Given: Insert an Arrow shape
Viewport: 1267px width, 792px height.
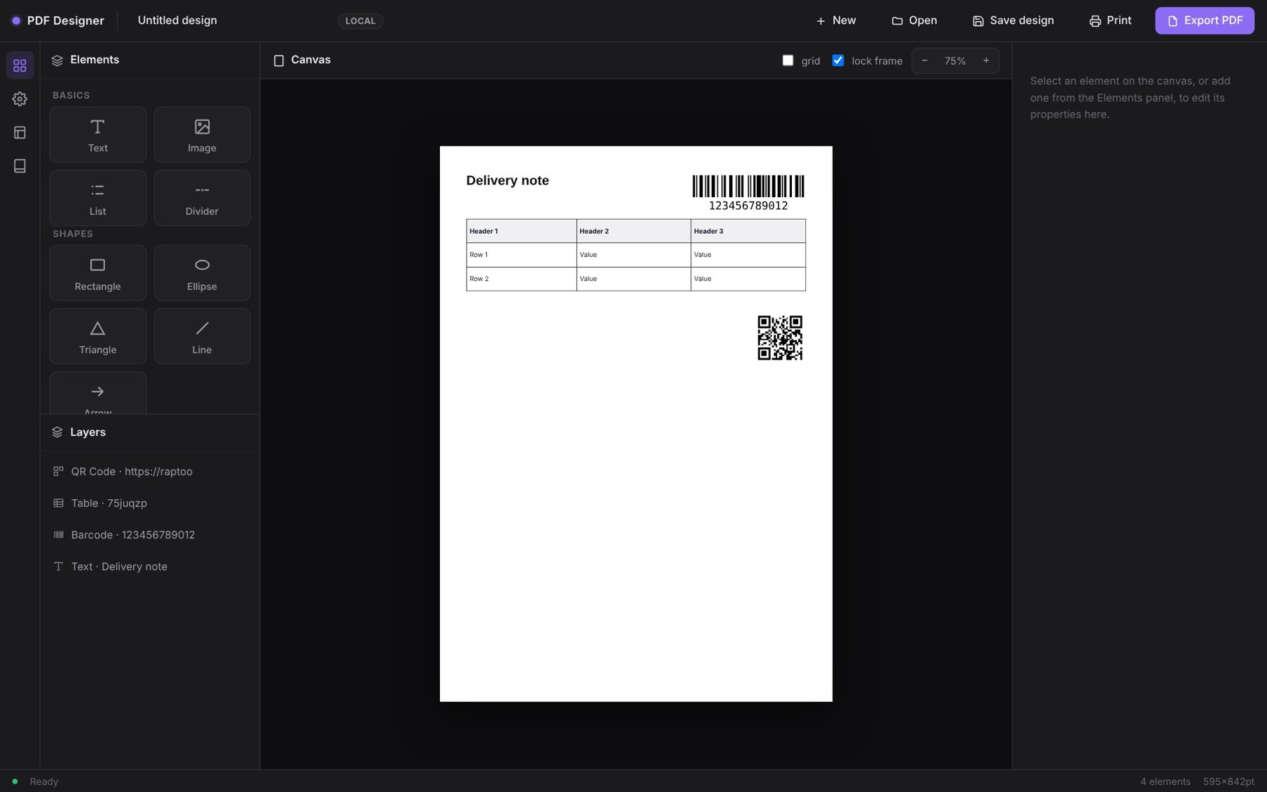Looking at the screenshot, I should pos(98,394).
